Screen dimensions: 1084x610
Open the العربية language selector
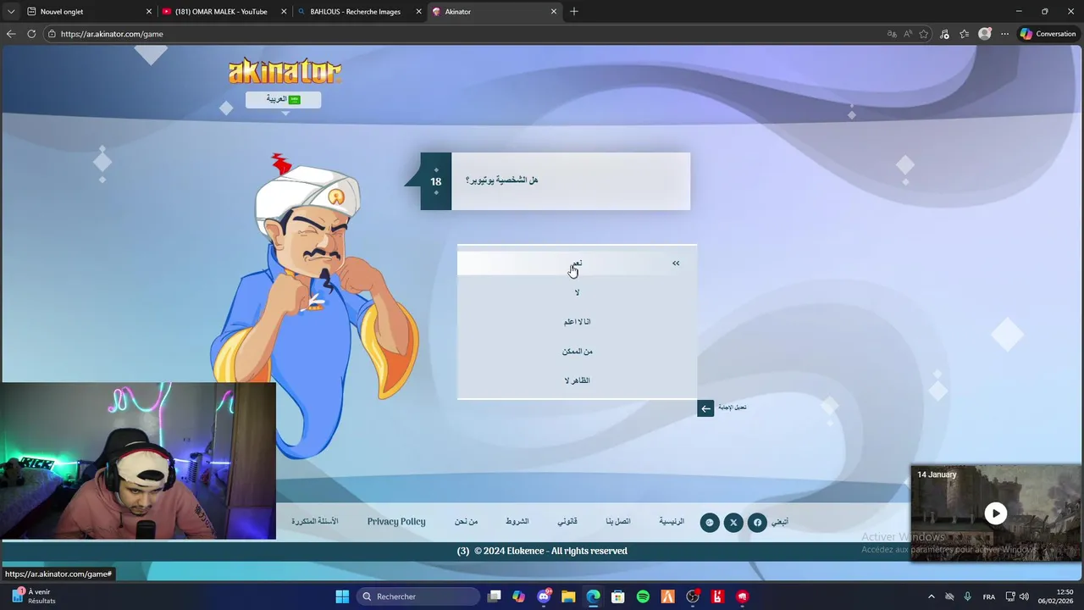[283, 99]
